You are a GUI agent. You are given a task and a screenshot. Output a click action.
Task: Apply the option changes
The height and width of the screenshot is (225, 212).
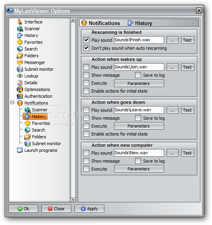point(89,209)
